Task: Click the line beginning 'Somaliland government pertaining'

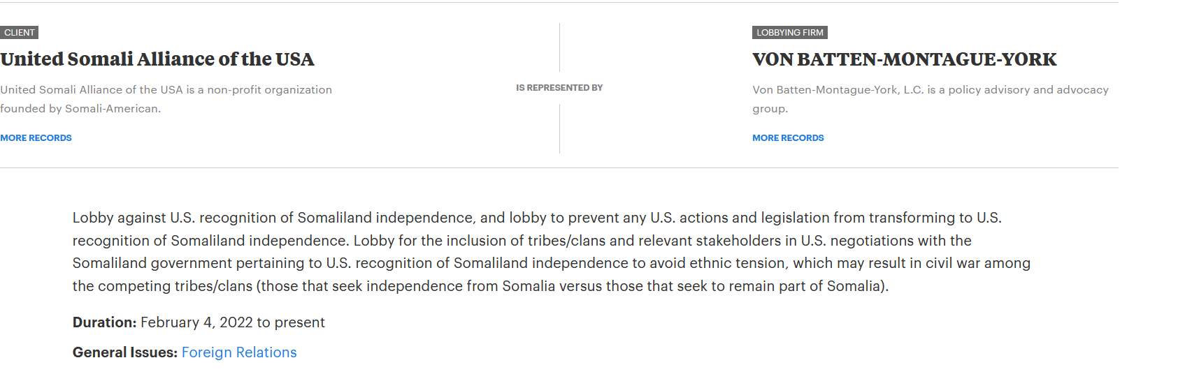Action: pyautogui.click(x=552, y=263)
